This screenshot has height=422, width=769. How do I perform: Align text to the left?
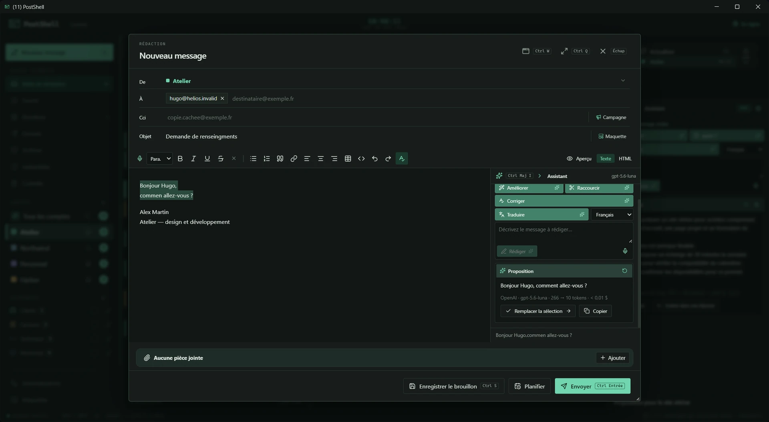[x=307, y=159]
